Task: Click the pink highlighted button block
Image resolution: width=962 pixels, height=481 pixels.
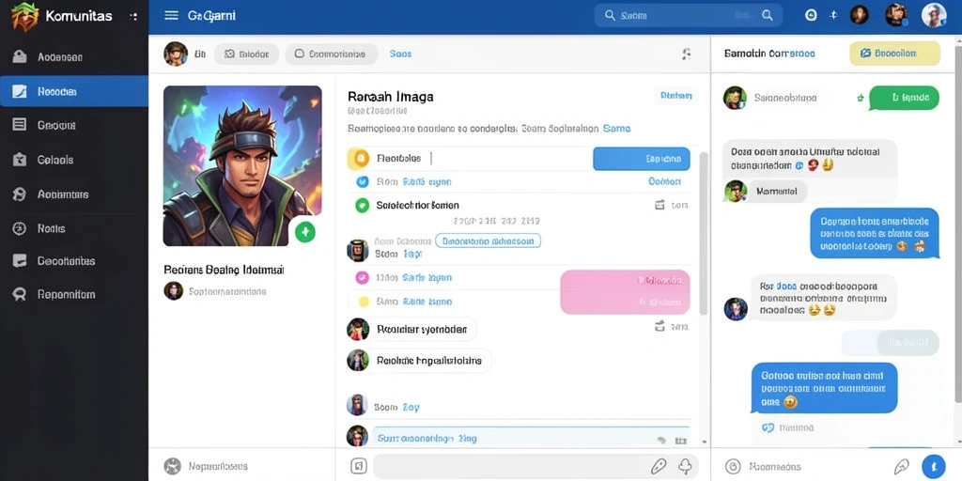Action: click(x=625, y=292)
